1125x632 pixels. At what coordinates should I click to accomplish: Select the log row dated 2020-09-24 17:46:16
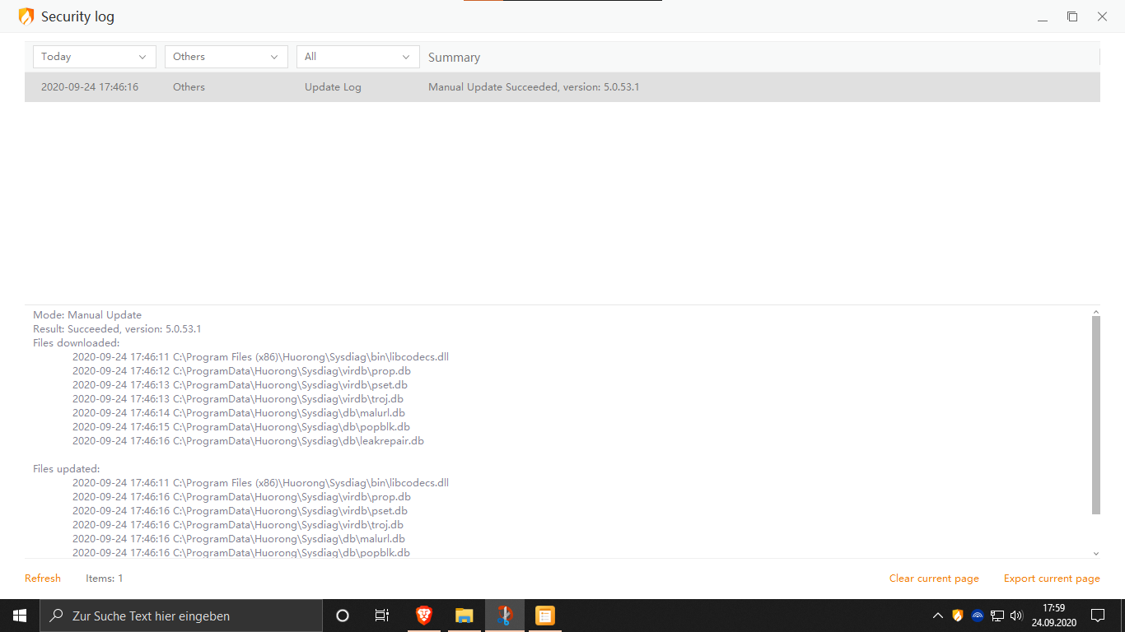[562, 87]
